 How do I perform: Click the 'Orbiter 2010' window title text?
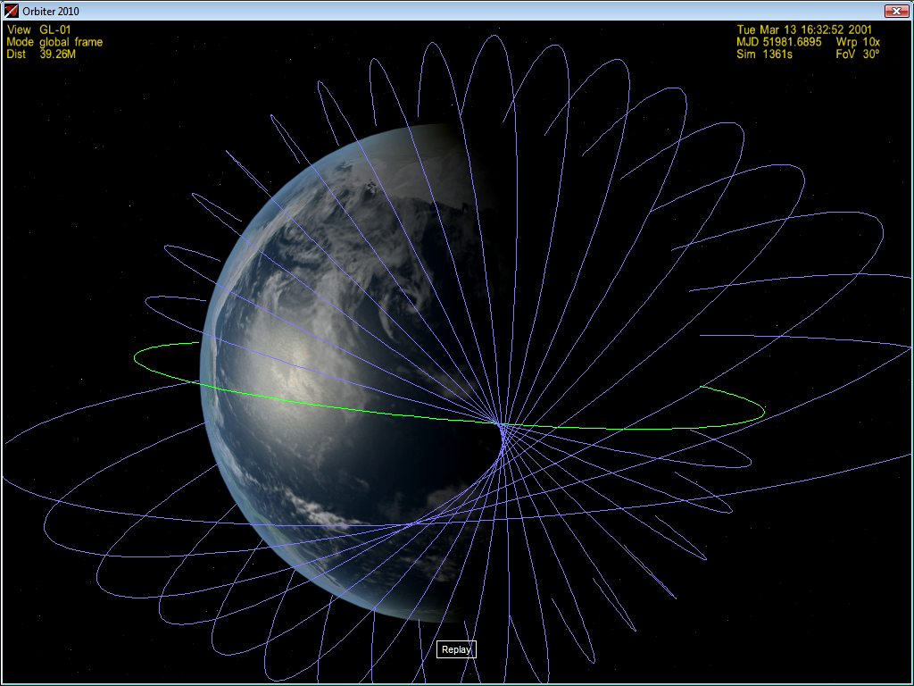pos(51,11)
